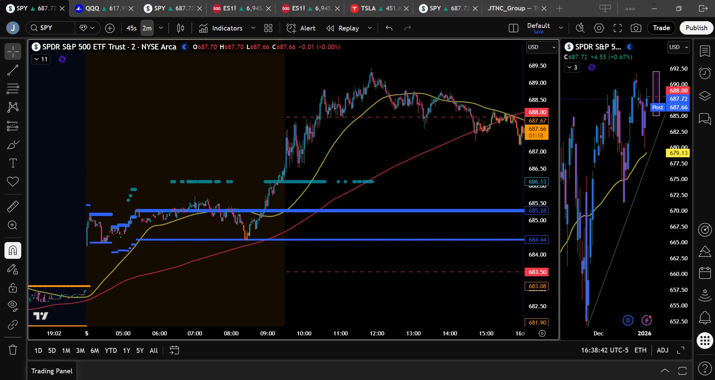Viewport: 715px width, 380px height.
Task: Publish the chart idea
Action: [x=696, y=28]
